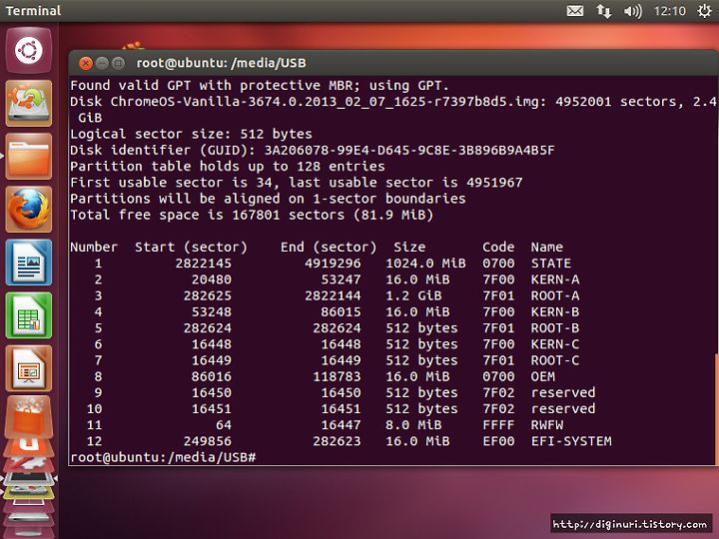Select the partition name 'OEM'
Screen dimensions: 719x539
tap(543, 376)
